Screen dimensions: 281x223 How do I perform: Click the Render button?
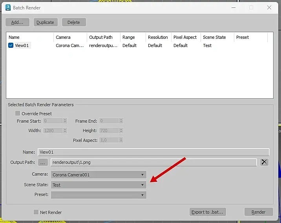pyautogui.click(x=259, y=212)
